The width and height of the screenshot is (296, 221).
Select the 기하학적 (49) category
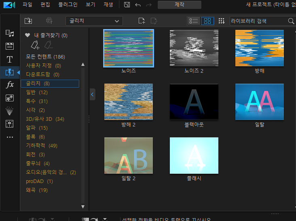click(42, 145)
